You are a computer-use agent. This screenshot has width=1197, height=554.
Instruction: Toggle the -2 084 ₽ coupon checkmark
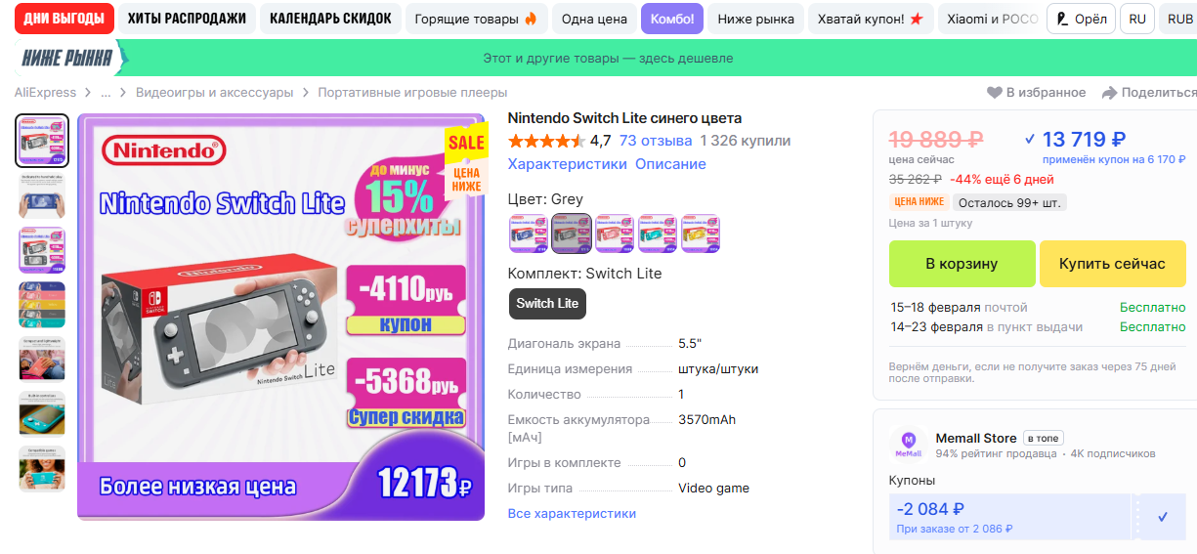[1163, 517]
